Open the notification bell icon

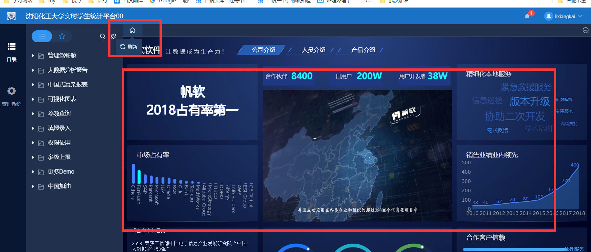pyautogui.click(x=527, y=16)
